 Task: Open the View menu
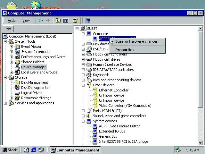26,21
